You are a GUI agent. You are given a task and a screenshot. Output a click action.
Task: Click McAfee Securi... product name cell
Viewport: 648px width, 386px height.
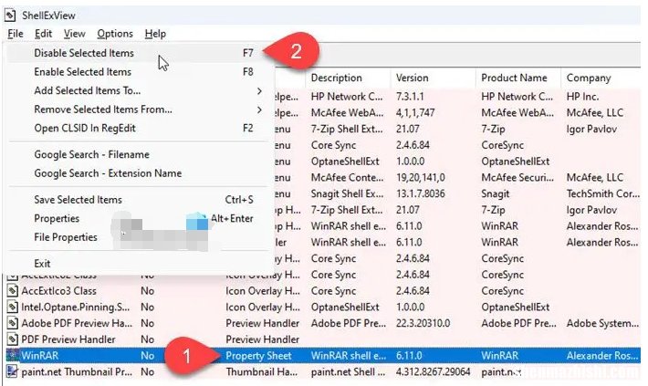pos(517,178)
